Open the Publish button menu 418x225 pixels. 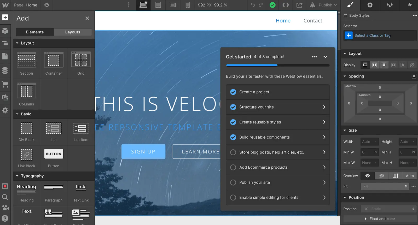324,5
